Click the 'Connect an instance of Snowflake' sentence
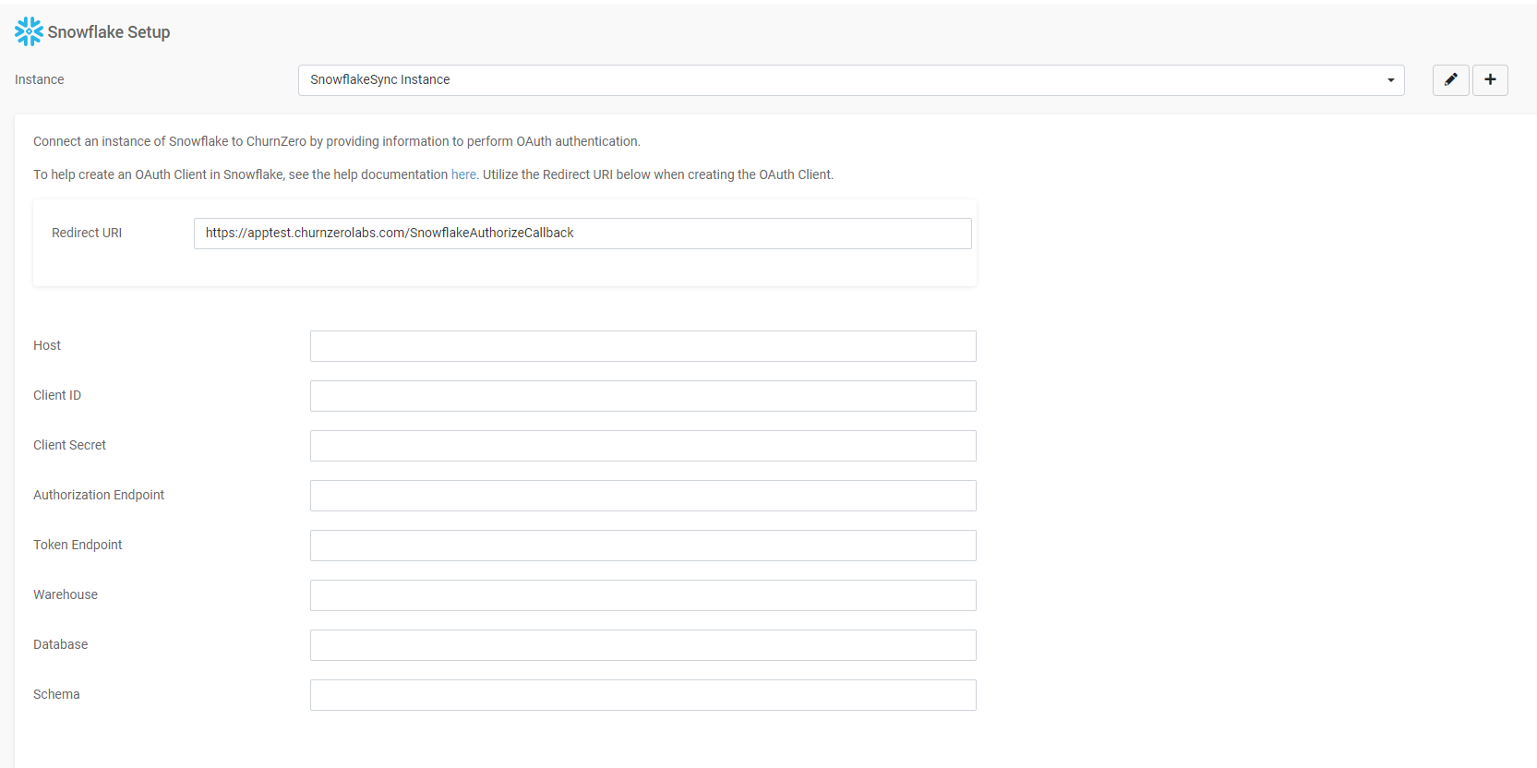The height and width of the screenshot is (768, 1537). [337, 141]
